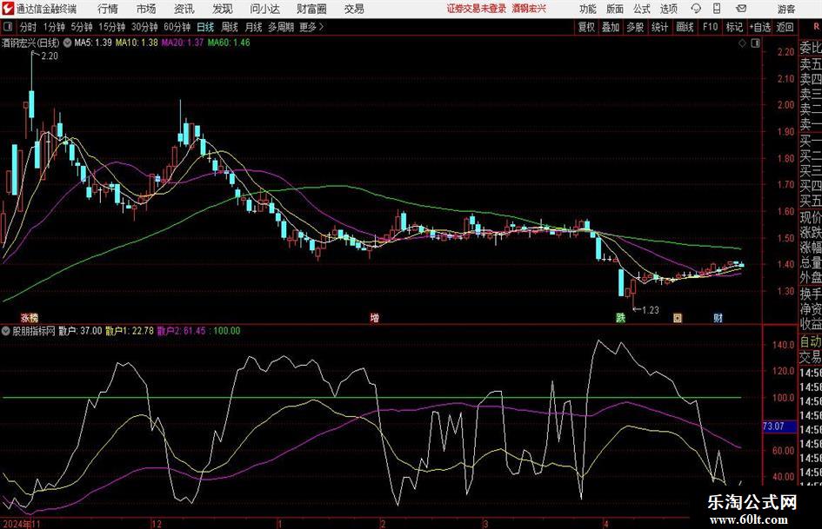Click the 股朋指标网 indicator name
The height and width of the screenshot is (529, 822).
pos(34,331)
